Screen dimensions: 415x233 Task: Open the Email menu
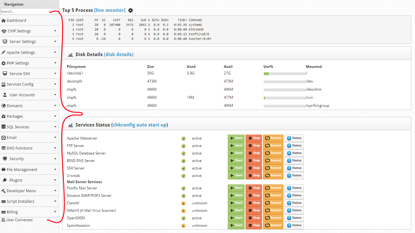click(x=29, y=137)
